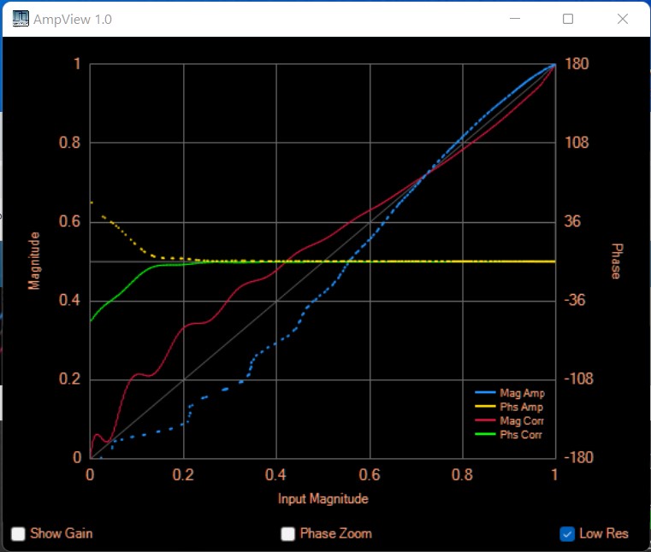Viewport: 651px width, 552px height.
Task: Click the blue Mag Amp legend line
Action: (485, 394)
